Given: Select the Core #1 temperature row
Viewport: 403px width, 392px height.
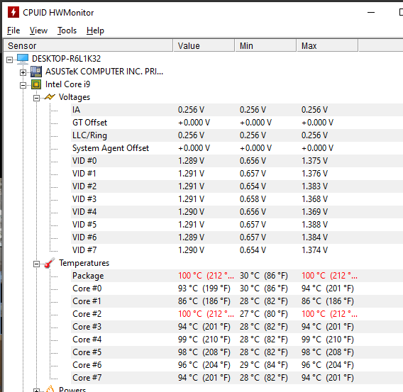Looking at the screenshot, I should [236, 301].
